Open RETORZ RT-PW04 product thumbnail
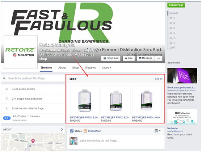The height and width of the screenshot is (152, 202). tap(147, 100)
